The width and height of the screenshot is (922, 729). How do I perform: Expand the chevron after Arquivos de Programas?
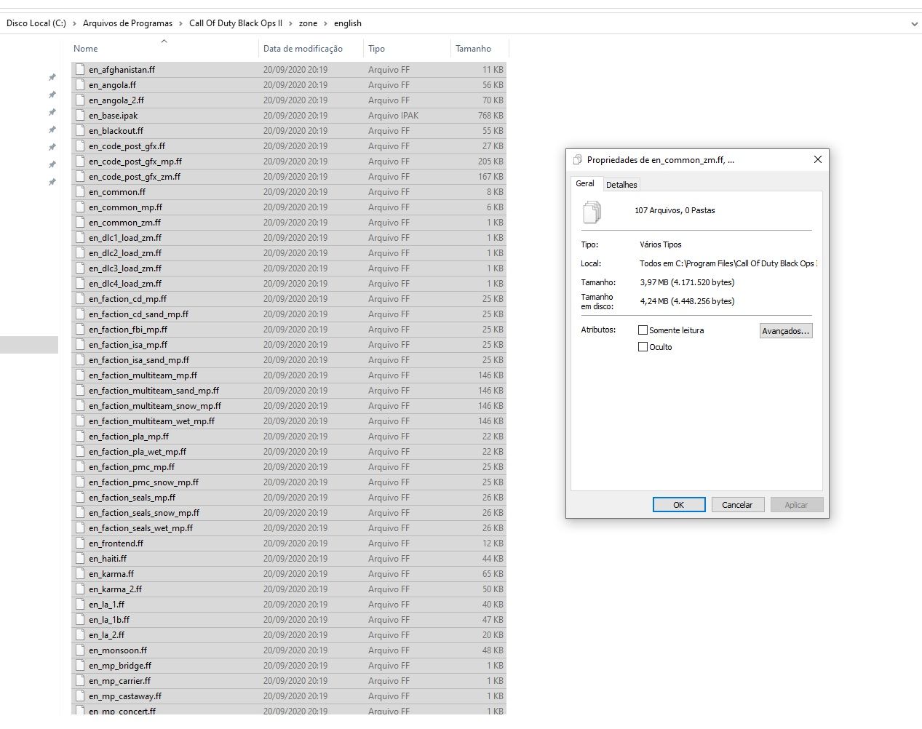[x=181, y=23]
